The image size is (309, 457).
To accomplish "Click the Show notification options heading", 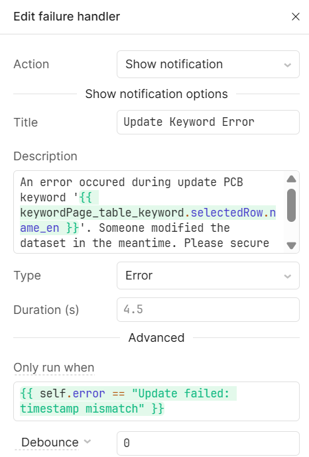I will click(x=156, y=94).
